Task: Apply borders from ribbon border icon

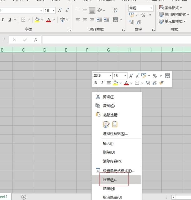Action: pyautogui.click(x=23, y=20)
